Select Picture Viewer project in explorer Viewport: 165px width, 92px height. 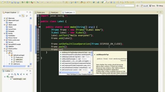pos(13,38)
